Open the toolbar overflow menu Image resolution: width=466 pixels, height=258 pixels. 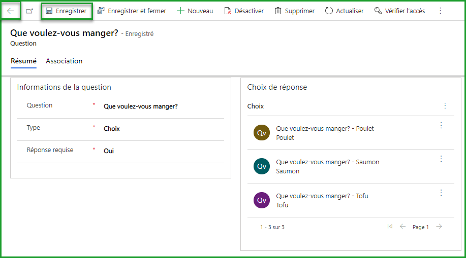click(440, 11)
